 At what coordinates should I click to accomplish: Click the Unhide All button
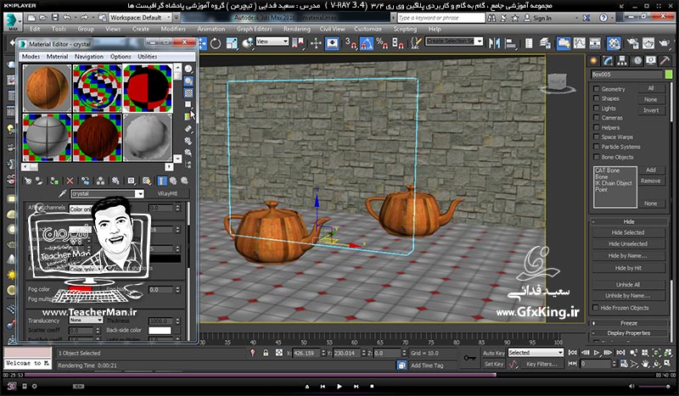click(x=628, y=285)
